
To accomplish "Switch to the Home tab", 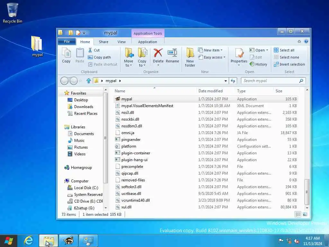I will 85,42.
